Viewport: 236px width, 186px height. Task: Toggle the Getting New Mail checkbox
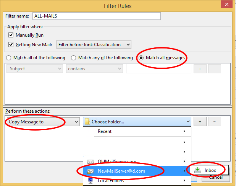11,45
